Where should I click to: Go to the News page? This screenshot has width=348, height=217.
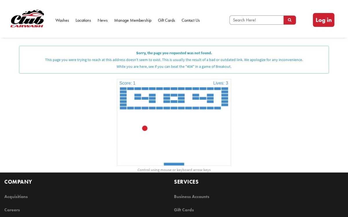[x=102, y=20]
